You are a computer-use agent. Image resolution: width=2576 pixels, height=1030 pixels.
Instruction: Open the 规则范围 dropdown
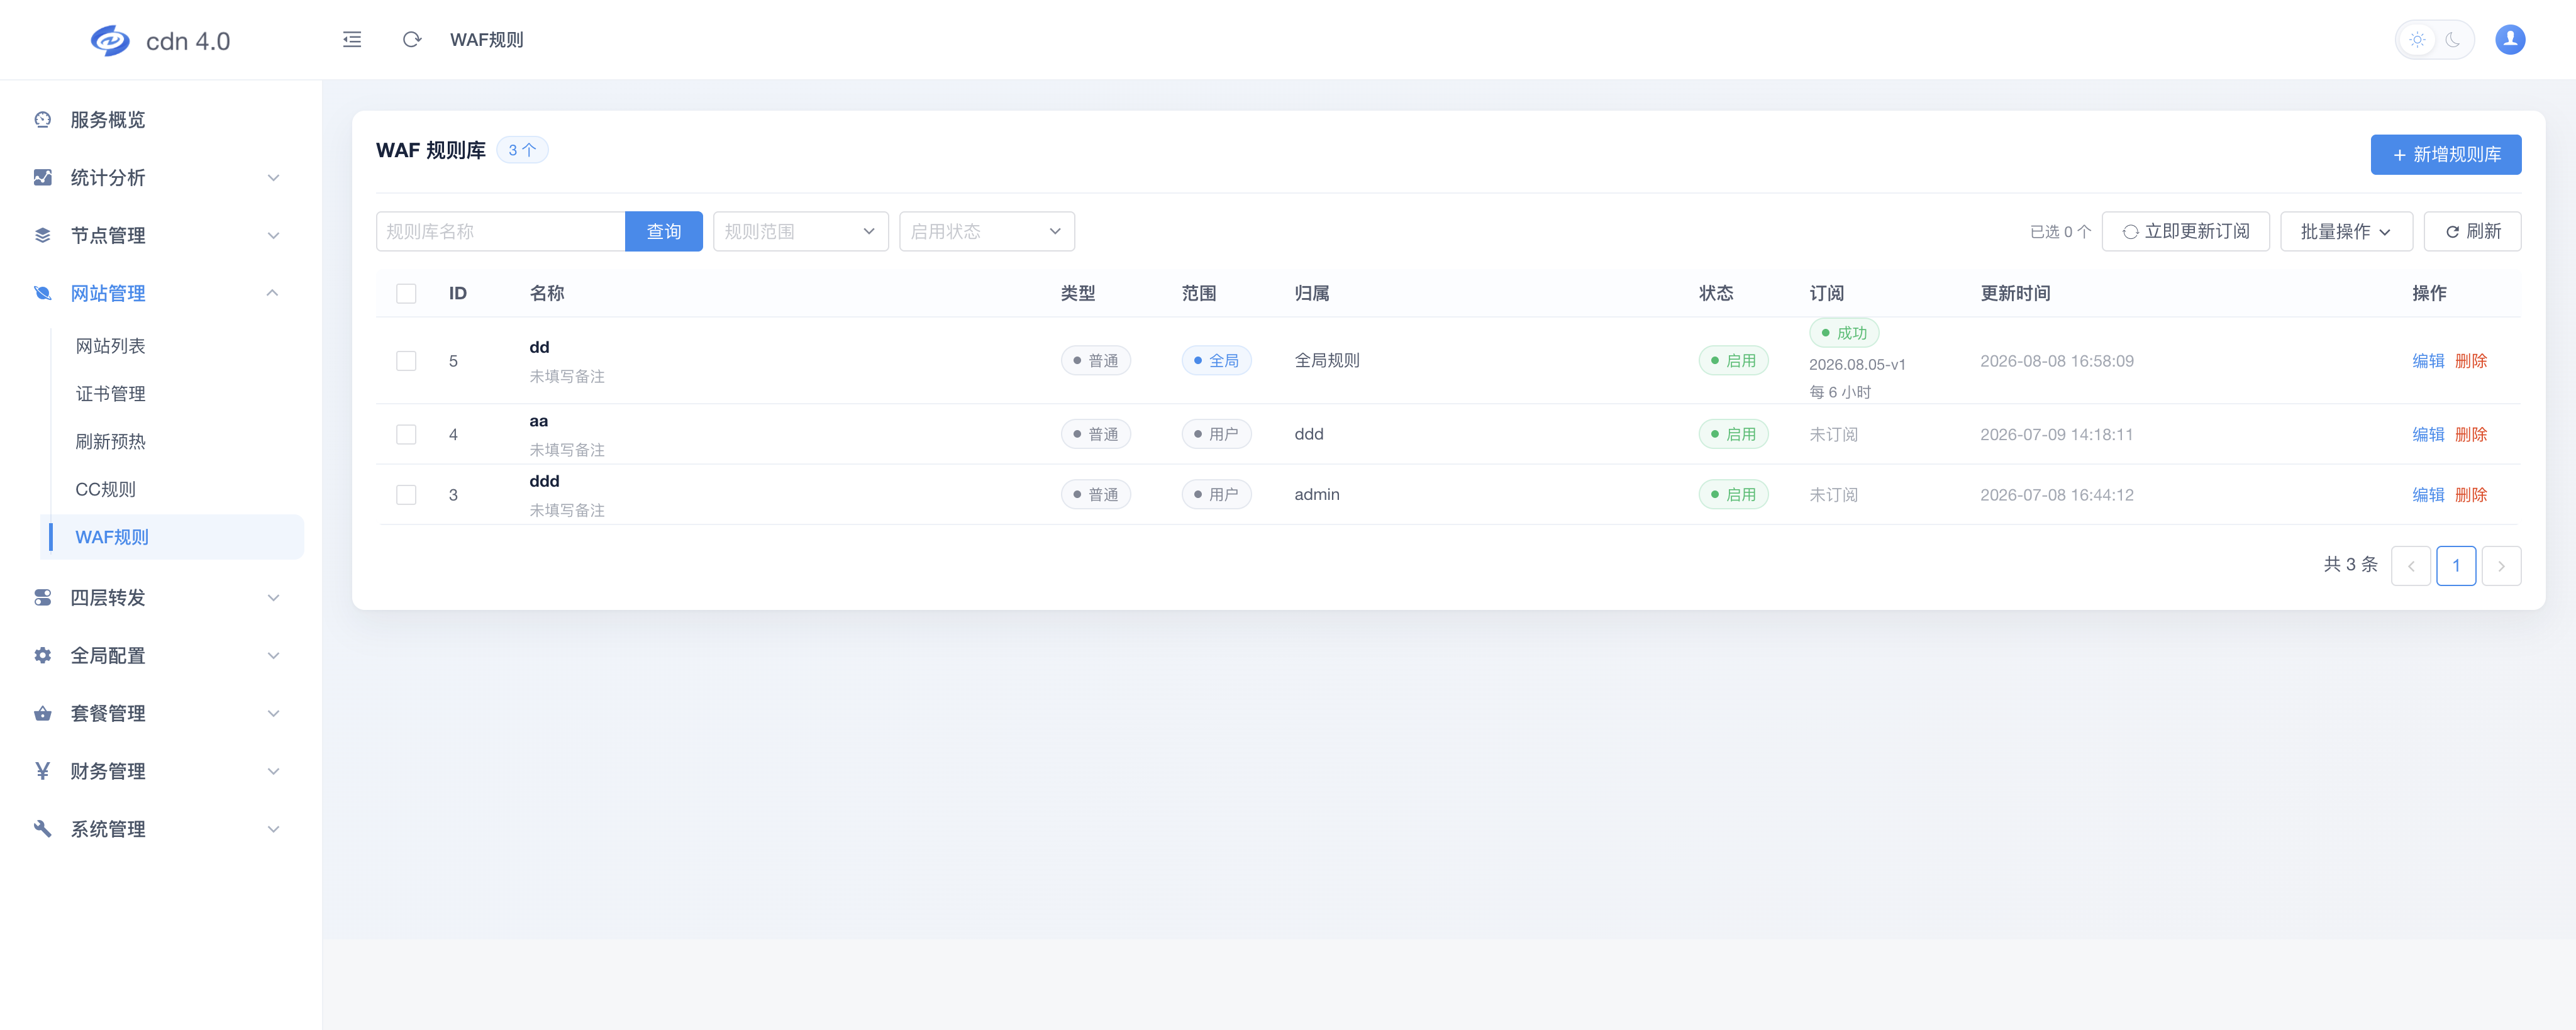[x=801, y=232]
